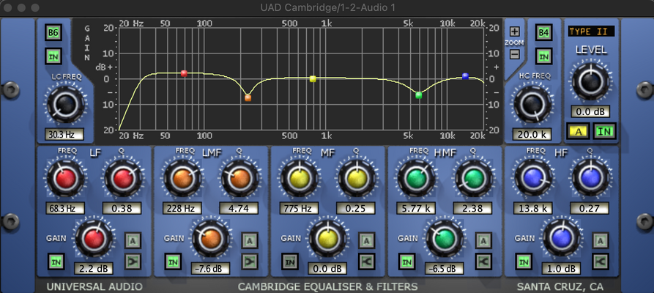Toggle the MF band shape icon
654x293 pixels.
(x=366, y=262)
